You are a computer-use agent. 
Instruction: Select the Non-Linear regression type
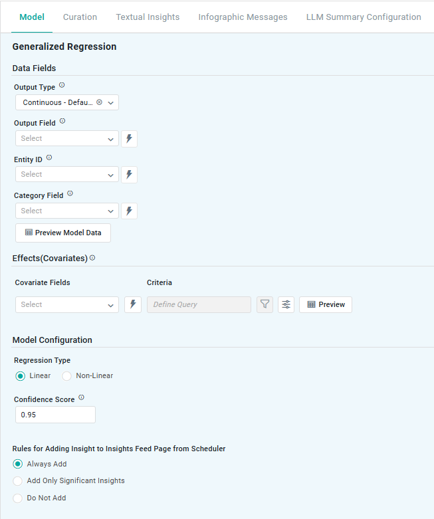pos(67,376)
